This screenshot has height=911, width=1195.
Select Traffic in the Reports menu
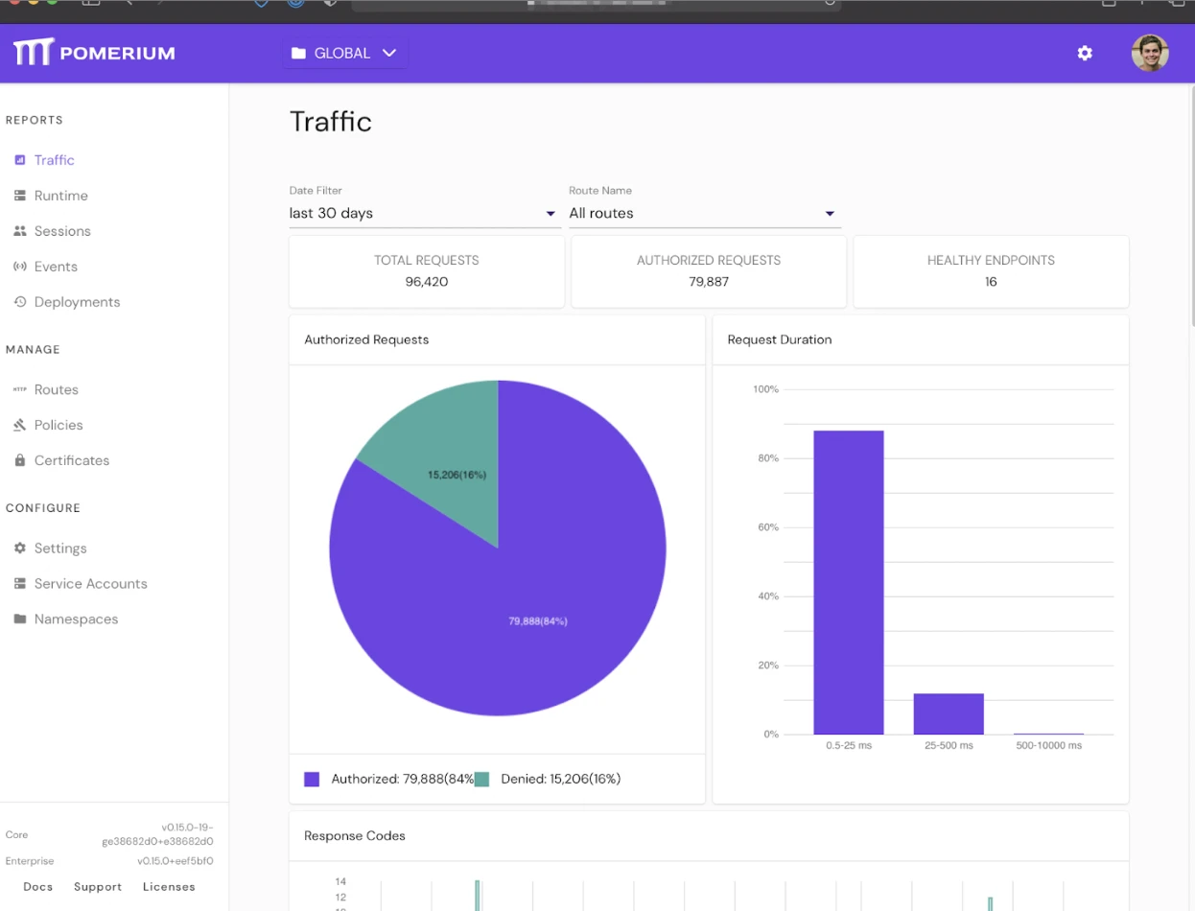pos(55,160)
